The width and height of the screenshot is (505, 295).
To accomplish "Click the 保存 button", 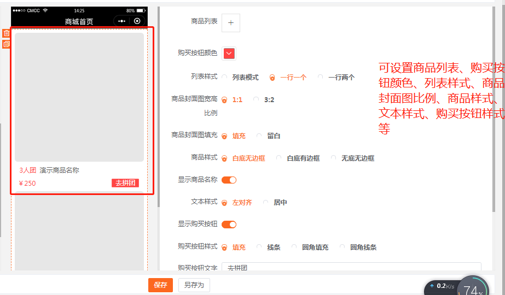I will tap(160, 285).
